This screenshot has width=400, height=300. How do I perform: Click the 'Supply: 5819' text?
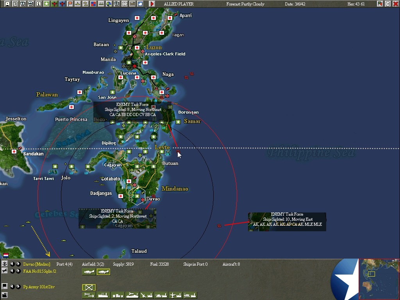pyautogui.click(x=123, y=264)
